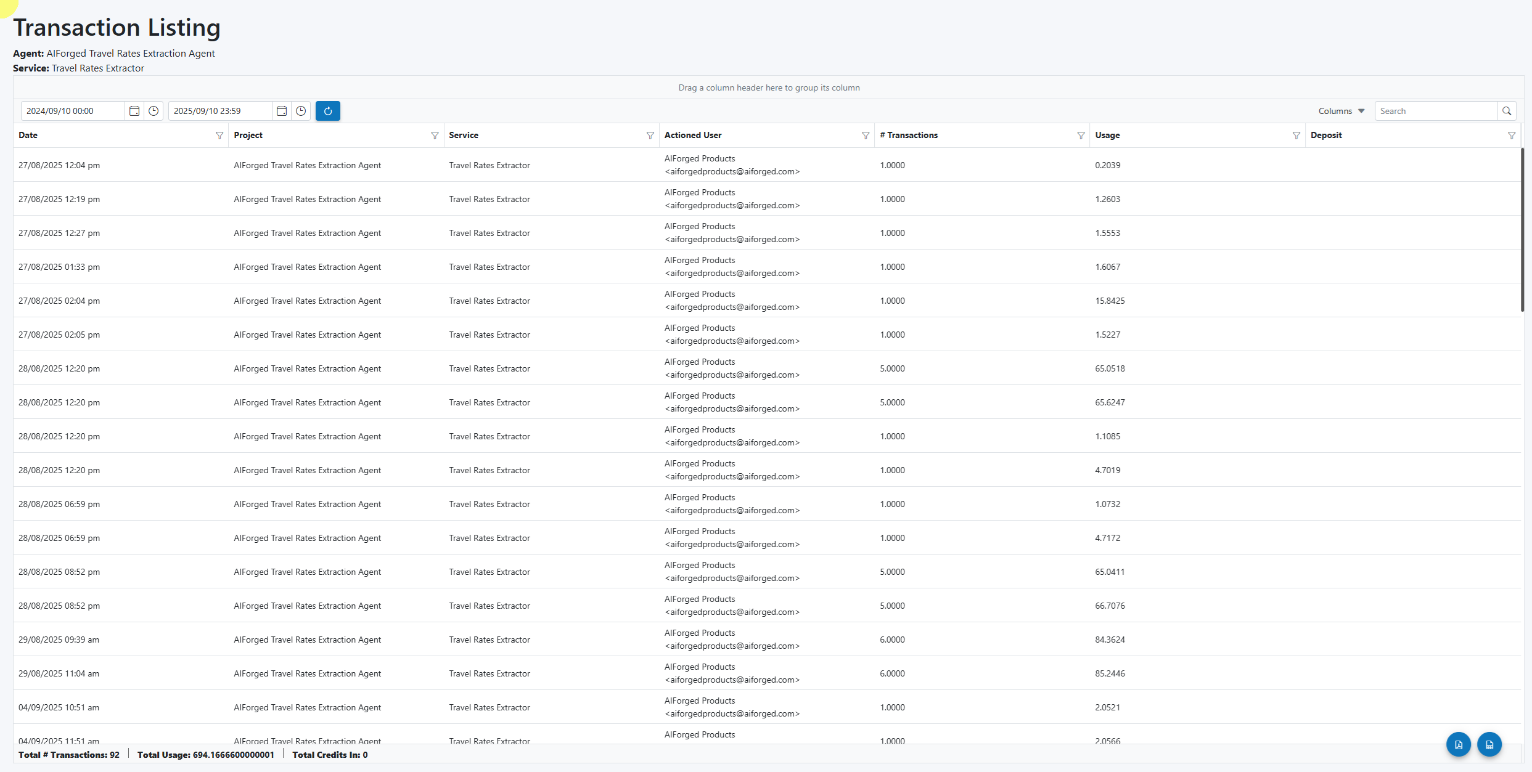Sort by the # Transactions column header
The width and height of the screenshot is (1532, 772).
[x=909, y=135]
